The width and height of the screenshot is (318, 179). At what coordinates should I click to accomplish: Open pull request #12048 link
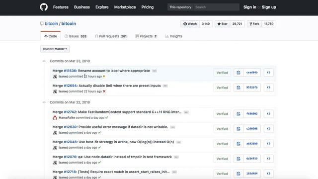point(70,142)
